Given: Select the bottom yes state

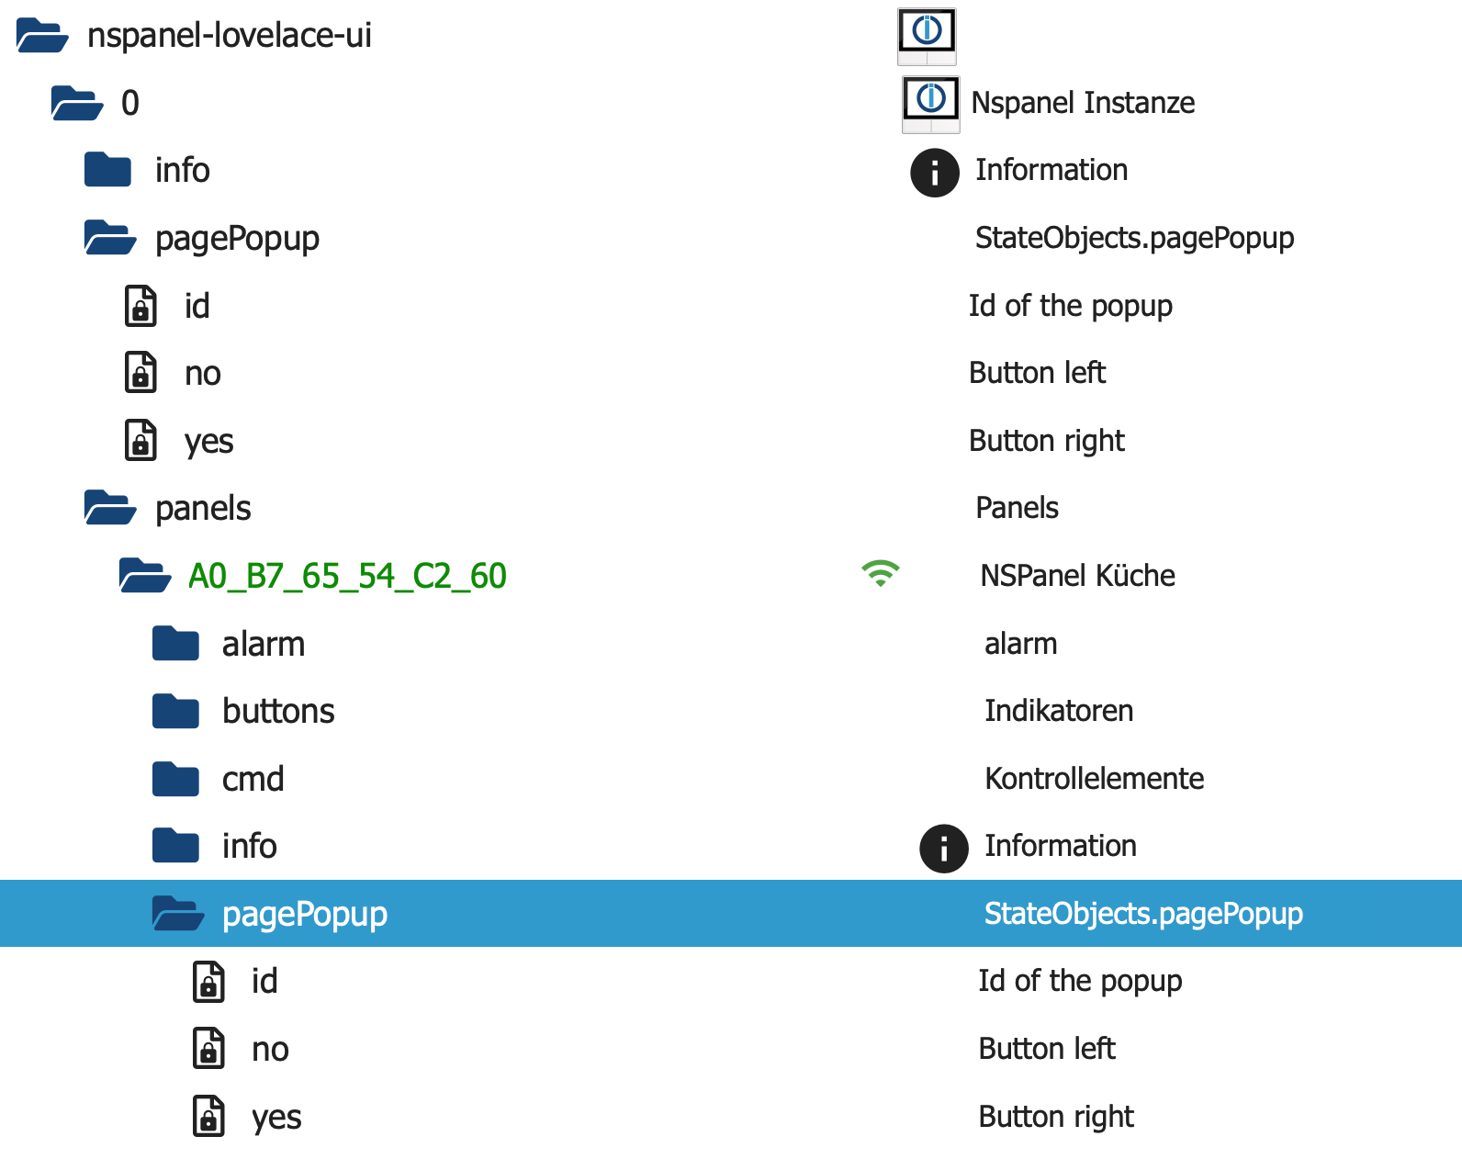Looking at the screenshot, I should 276,1117.
